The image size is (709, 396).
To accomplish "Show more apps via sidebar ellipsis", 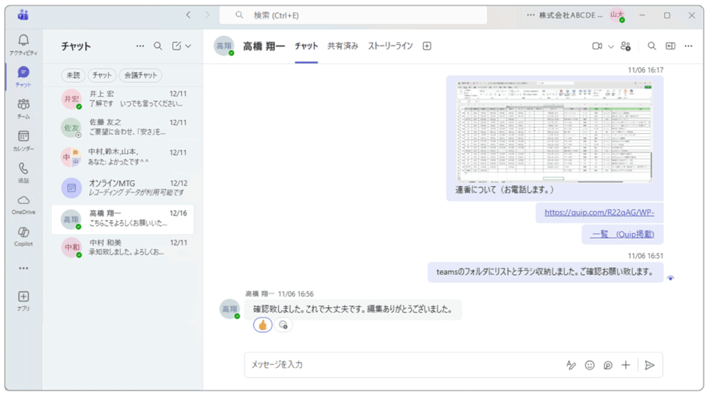I will tap(24, 268).
